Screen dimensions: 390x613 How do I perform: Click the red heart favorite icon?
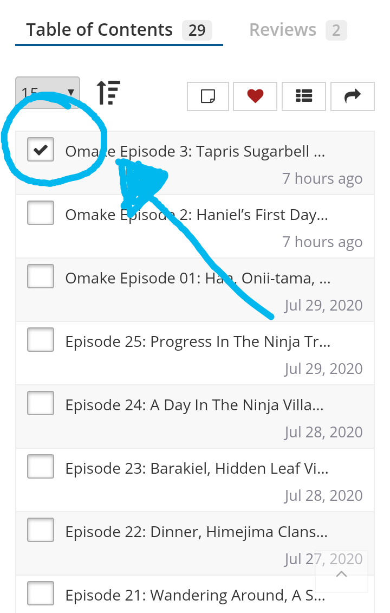tap(255, 96)
